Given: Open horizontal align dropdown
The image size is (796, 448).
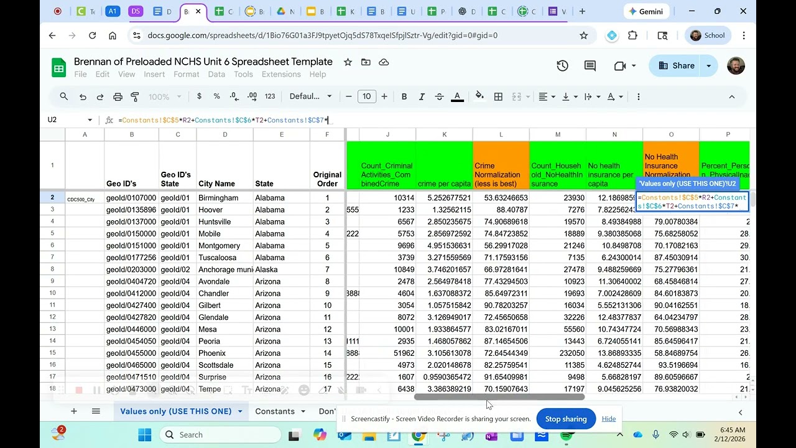Looking at the screenshot, I should pos(547,96).
